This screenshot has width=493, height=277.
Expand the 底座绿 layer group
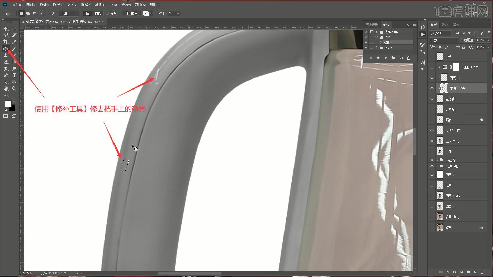pos(438,160)
